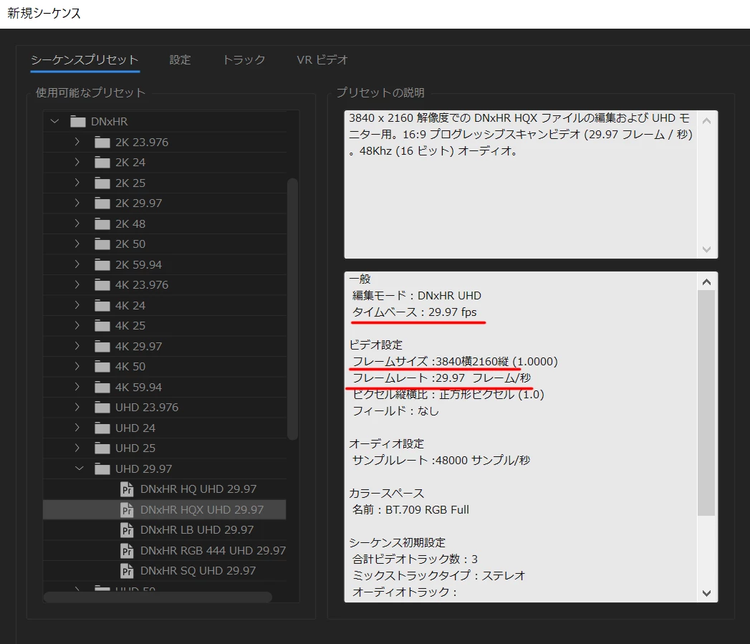Screen dimensions: 750x644
Task: Expand the 2K 59.94 folder chevron
Action: point(77,264)
